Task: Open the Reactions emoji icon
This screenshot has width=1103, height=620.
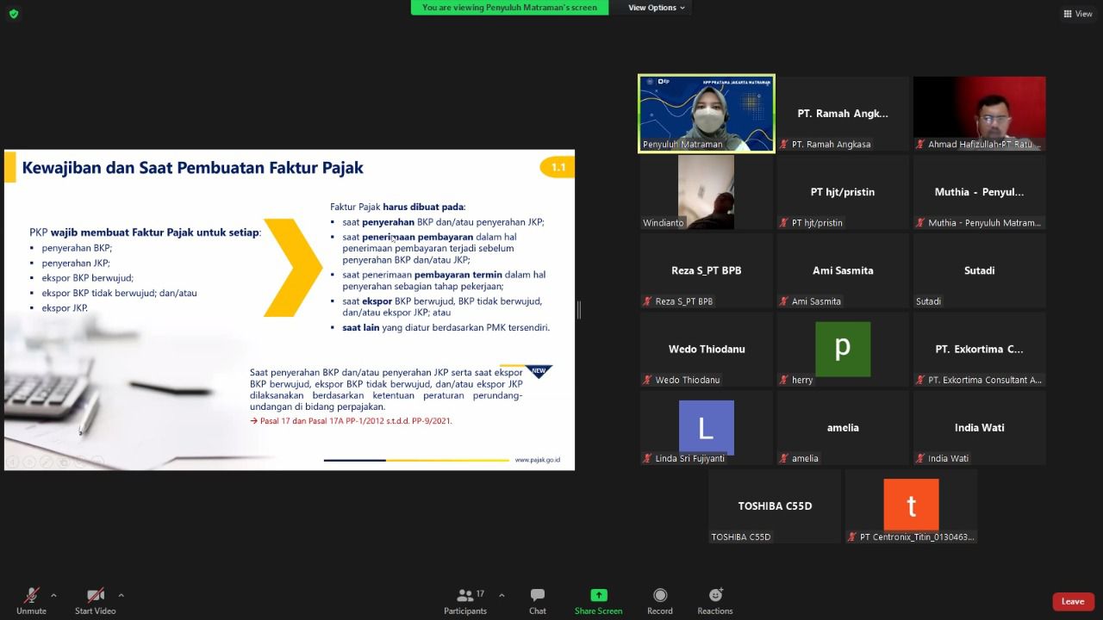Action: (x=715, y=595)
